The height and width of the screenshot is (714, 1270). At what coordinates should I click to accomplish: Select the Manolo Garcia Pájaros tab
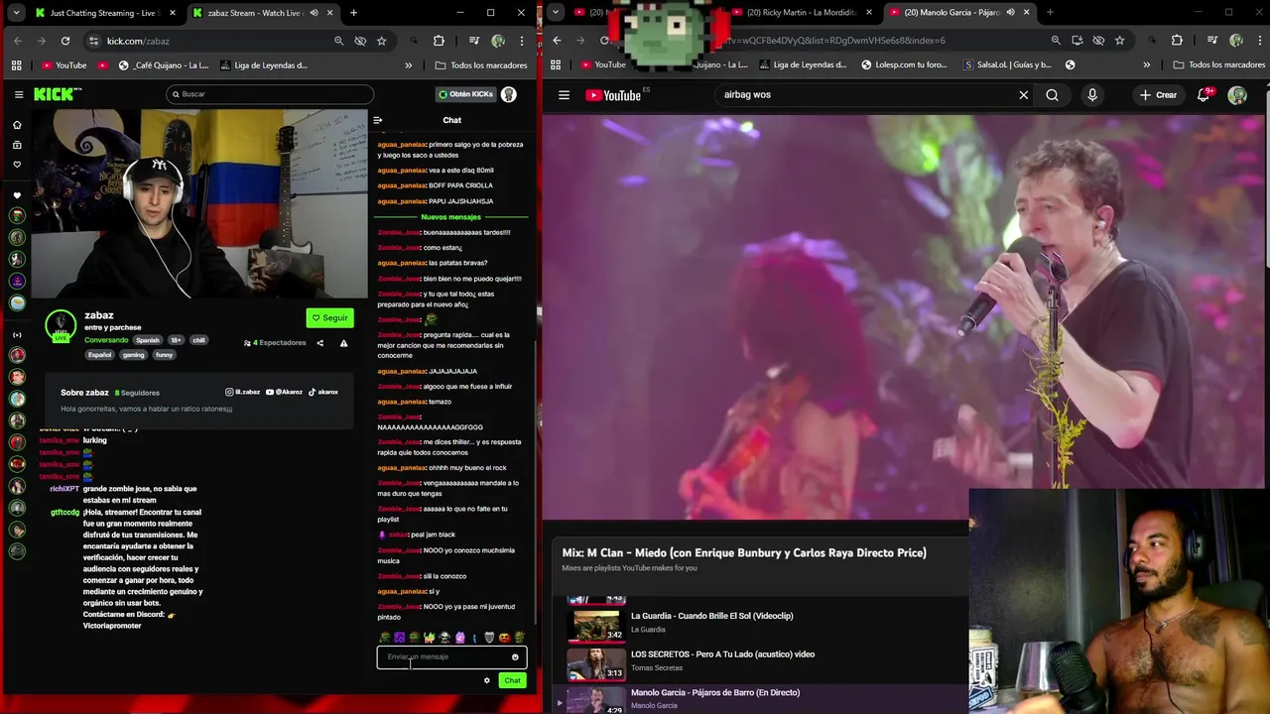pos(960,13)
